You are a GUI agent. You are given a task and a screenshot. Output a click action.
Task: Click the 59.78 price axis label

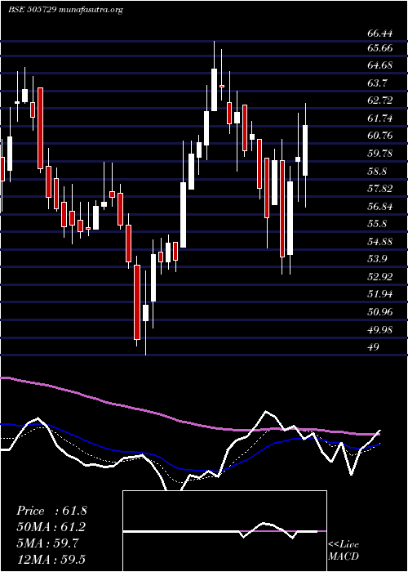click(380, 154)
